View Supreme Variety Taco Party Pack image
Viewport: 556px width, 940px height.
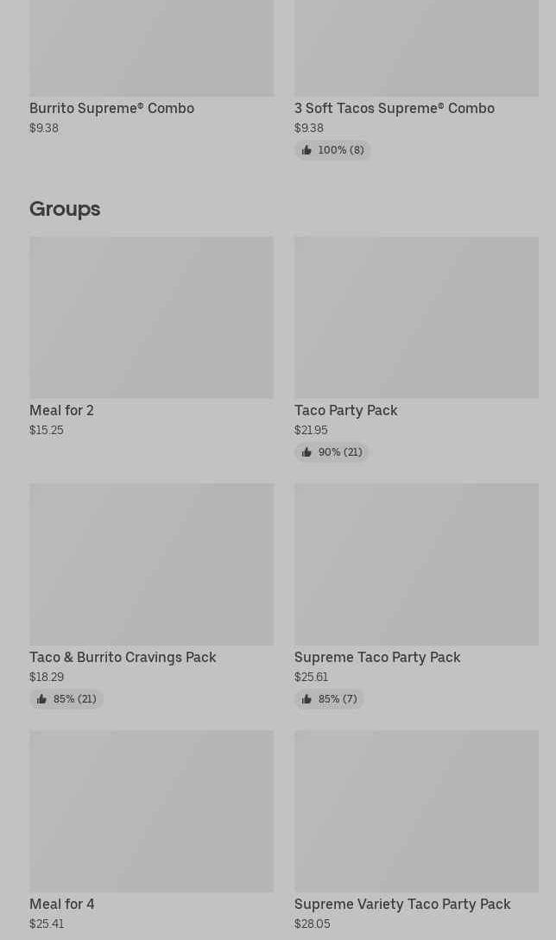(416, 811)
